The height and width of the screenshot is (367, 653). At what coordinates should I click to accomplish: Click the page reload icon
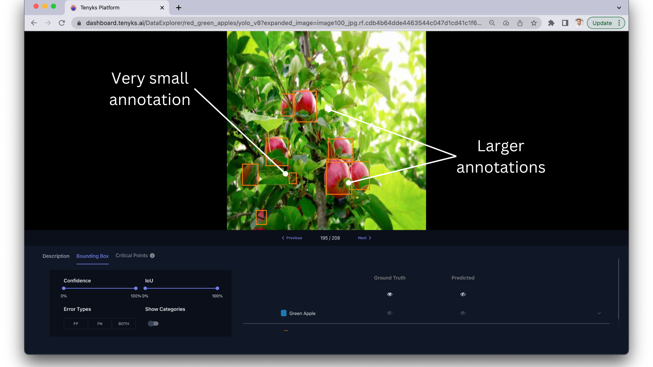pyautogui.click(x=62, y=23)
